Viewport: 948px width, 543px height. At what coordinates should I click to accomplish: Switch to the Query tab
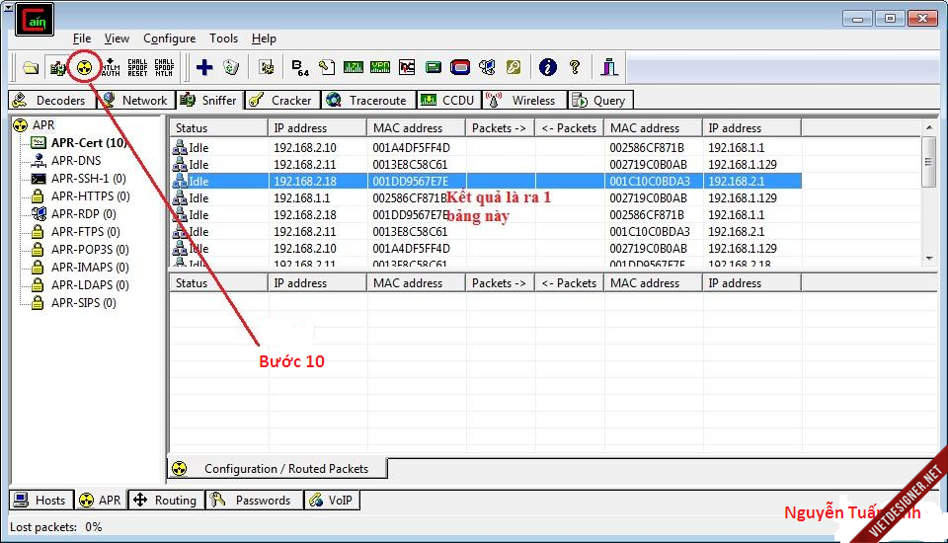pyautogui.click(x=600, y=101)
